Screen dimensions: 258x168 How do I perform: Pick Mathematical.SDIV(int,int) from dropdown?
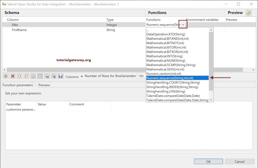point(177,69)
